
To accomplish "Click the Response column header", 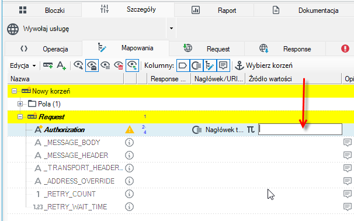I will [x=169, y=79].
